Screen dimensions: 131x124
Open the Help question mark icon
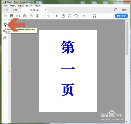pyautogui.click(x=116, y=10)
